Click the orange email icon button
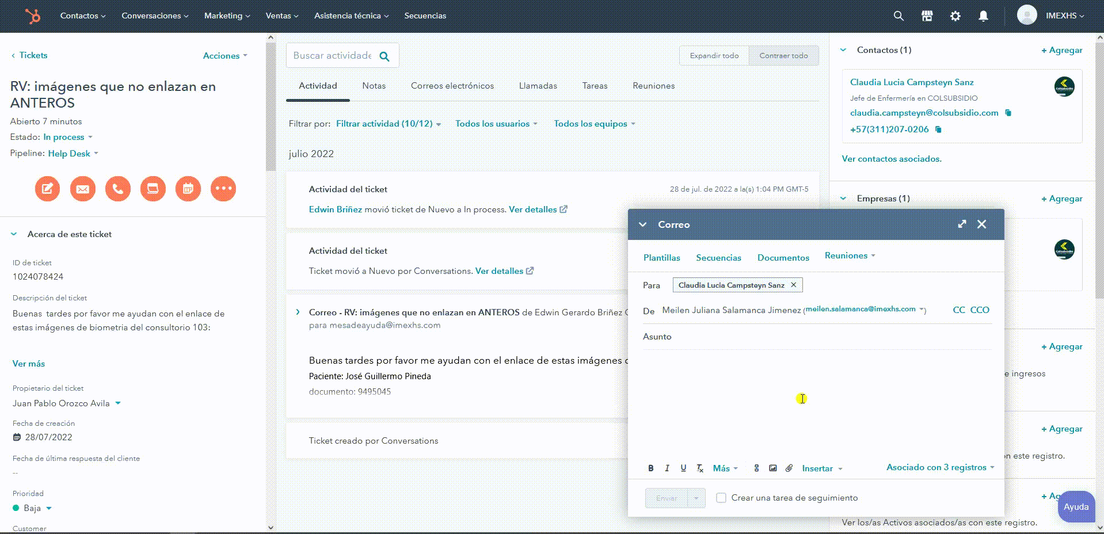Viewport: 1104px width, 534px height. [83, 189]
